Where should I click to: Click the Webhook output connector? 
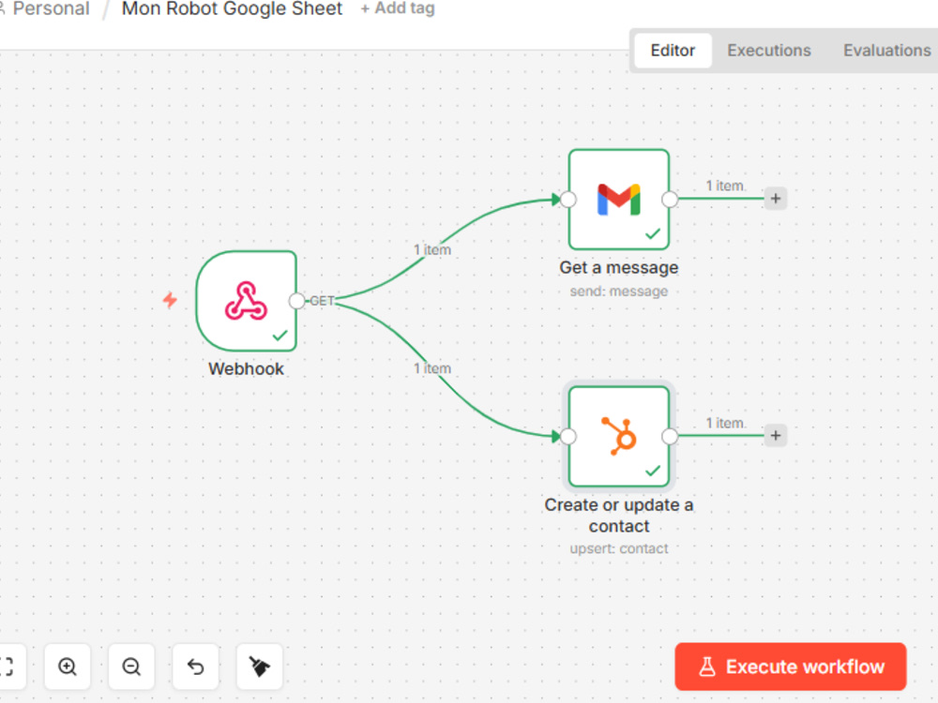(296, 301)
